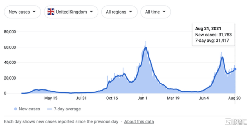Click the Oct 16 date axis label

pyautogui.click(x=112, y=98)
